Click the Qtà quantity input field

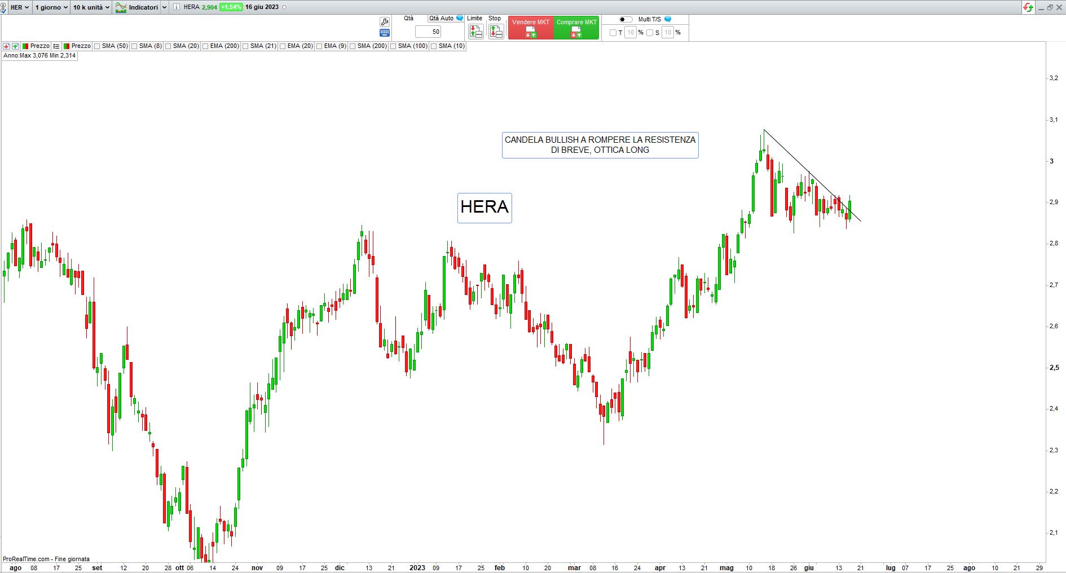[428, 32]
